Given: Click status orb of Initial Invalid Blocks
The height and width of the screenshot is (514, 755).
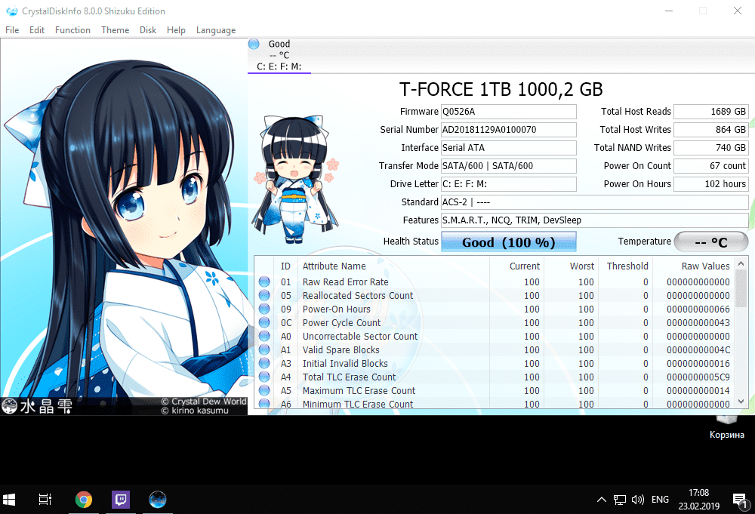Looking at the screenshot, I should [x=264, y=363].
